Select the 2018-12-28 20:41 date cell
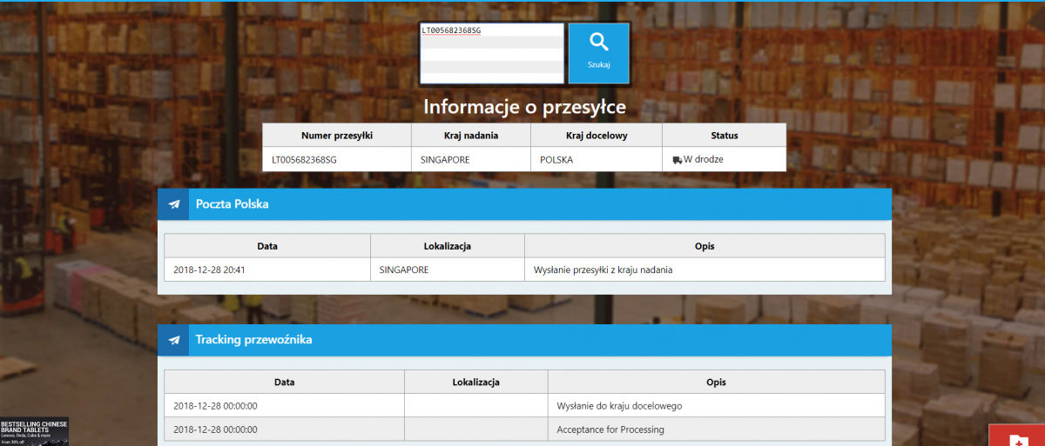Image resolution: width=1045 pixels, height=446 pixels. point(267,270)
